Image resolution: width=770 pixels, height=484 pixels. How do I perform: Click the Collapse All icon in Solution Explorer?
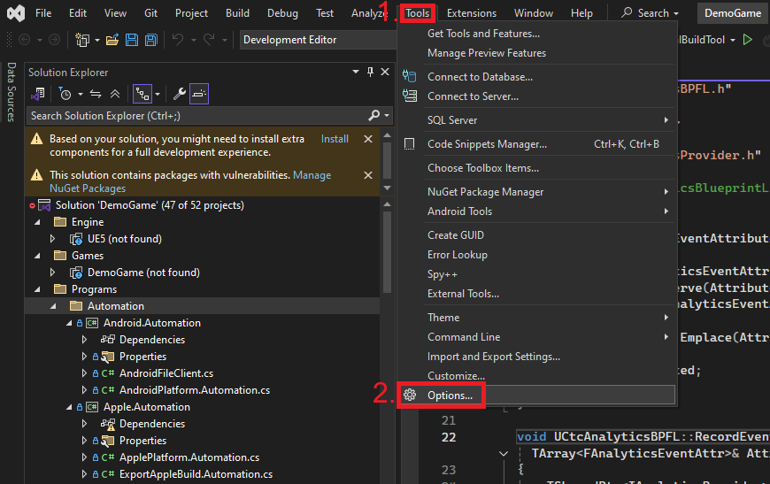tap(115, 94)
